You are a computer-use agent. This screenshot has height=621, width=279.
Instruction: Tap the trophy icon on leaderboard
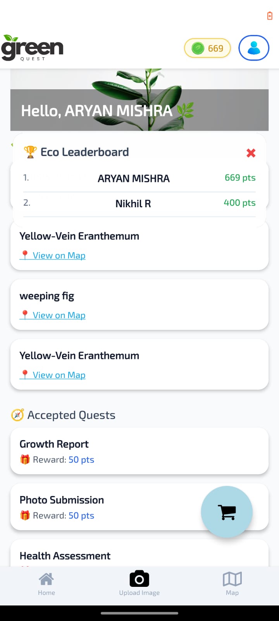pyautogui.click(x=30, y=152)
